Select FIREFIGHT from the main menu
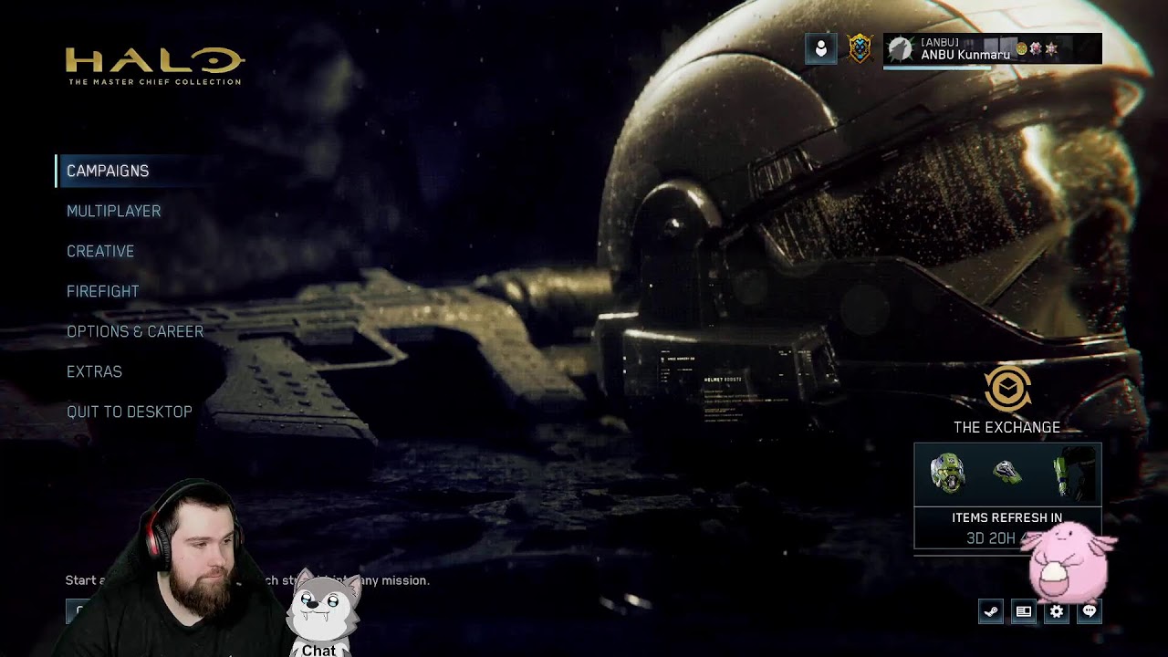This screenshot has height=657, width=1168. [x=102, y=291]
